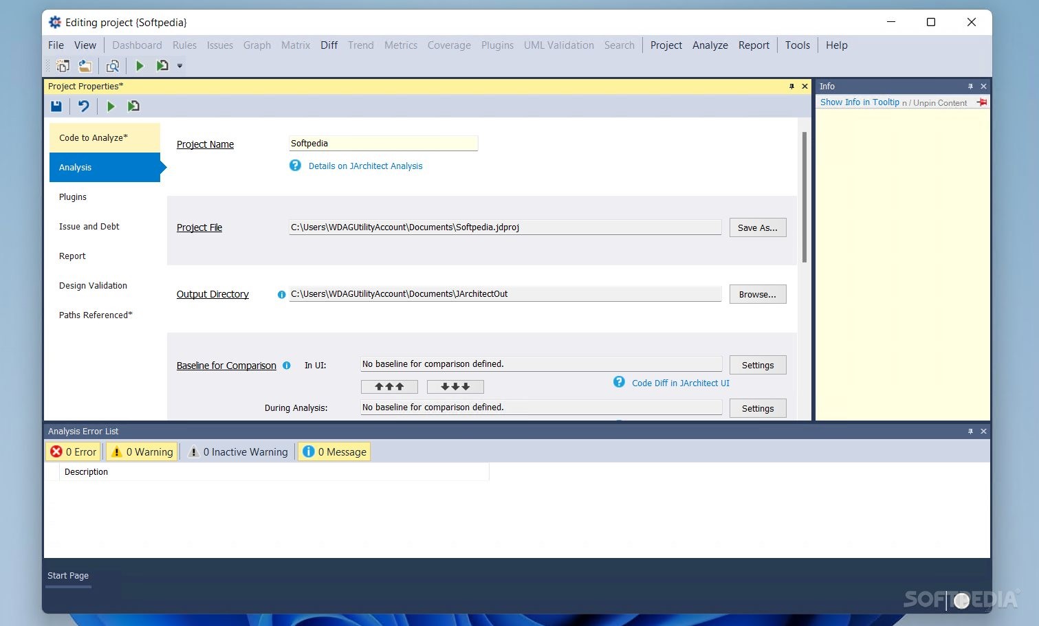Pin the Analysis Error List panel
The width and height of the screenshot is (1039, 626).
[x=970, y=432]
